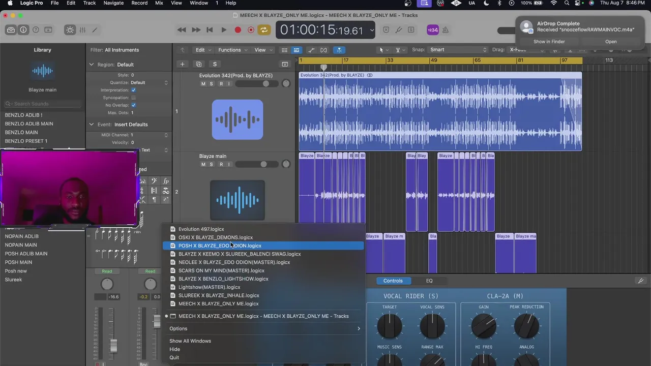The width and height of the screenshot is (651, 366).
Task: Toggle the Metronome click button
Action: pyautogui.click(x=446, y=30)
